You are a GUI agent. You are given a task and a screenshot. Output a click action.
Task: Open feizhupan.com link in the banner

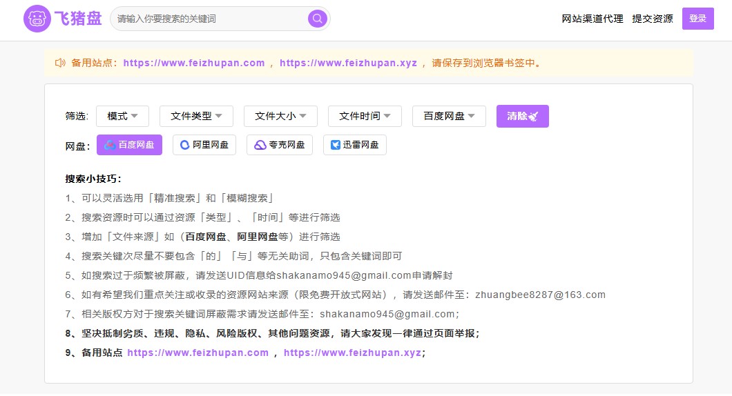(194, 63)
